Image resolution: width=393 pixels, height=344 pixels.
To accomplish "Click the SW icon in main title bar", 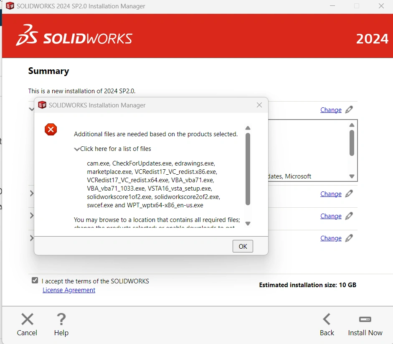I will pyautogui.click(x=10, y=6).
